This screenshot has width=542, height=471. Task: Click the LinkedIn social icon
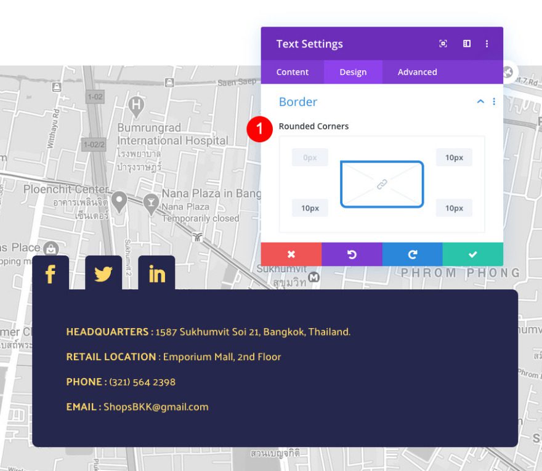click(156, 274)
